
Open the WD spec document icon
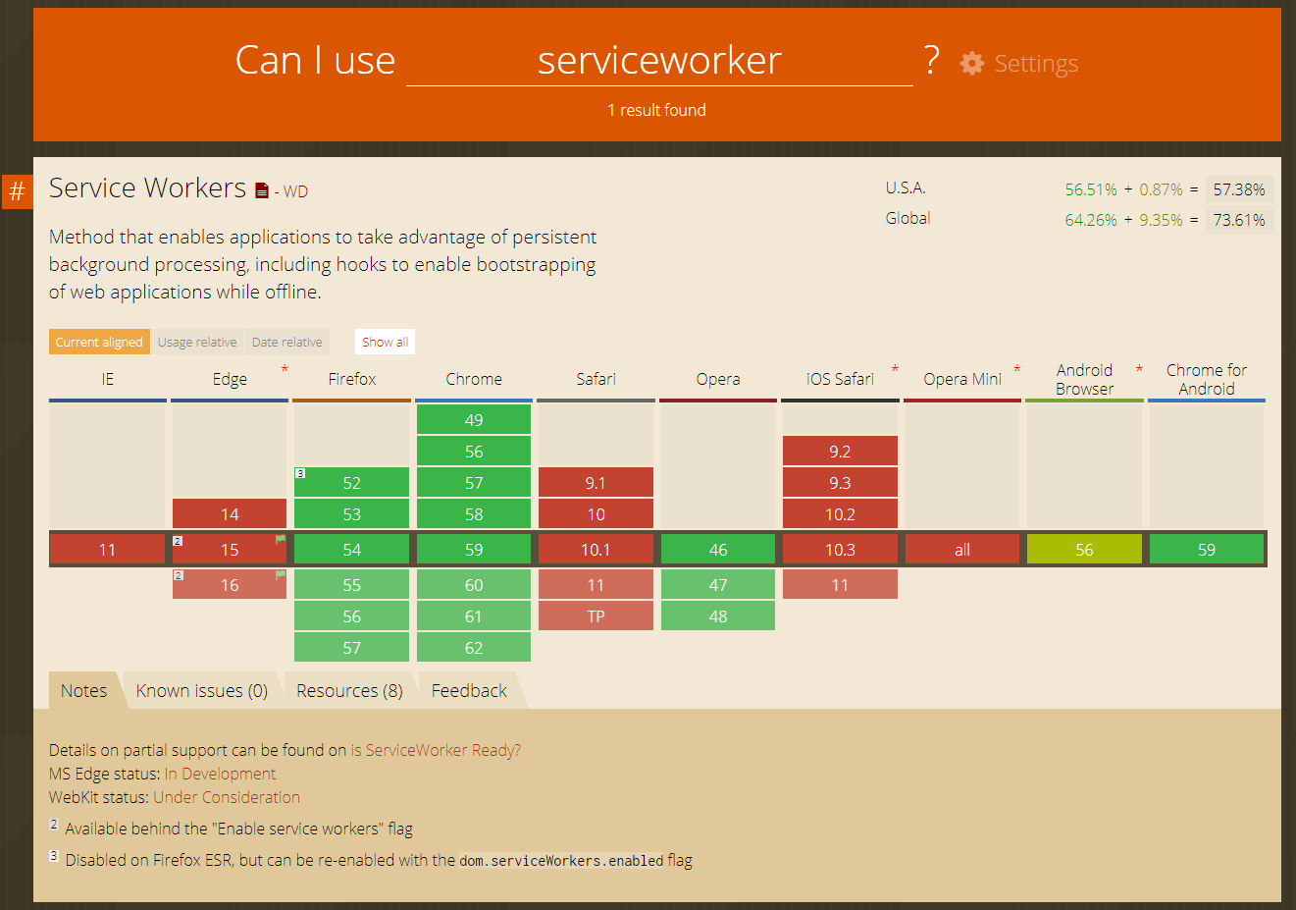pyautogui.click(x=262, y=190)
